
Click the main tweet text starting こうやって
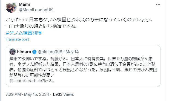pos(79,20)
